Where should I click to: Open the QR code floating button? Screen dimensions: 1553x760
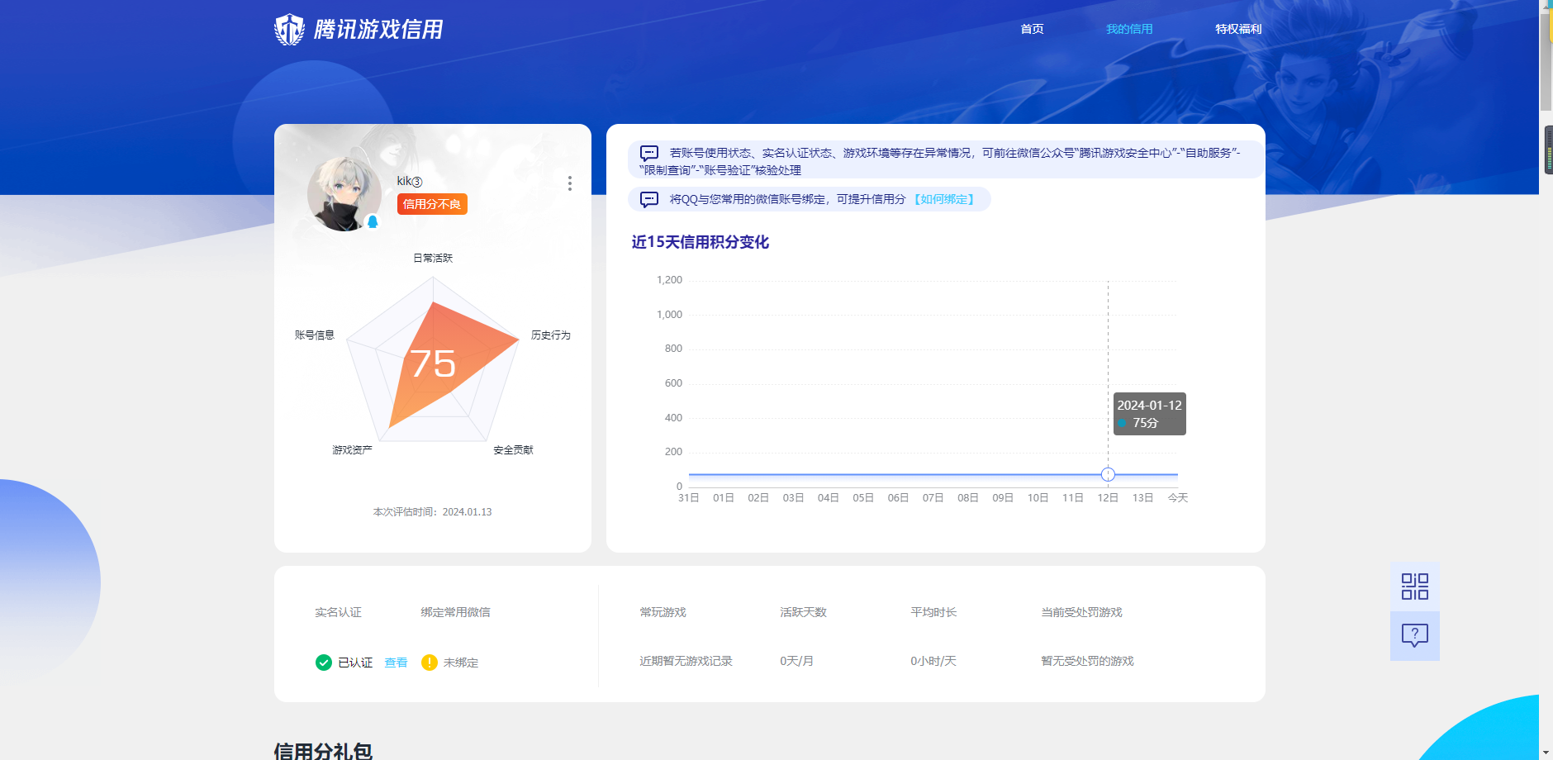tap(1415, 587)
